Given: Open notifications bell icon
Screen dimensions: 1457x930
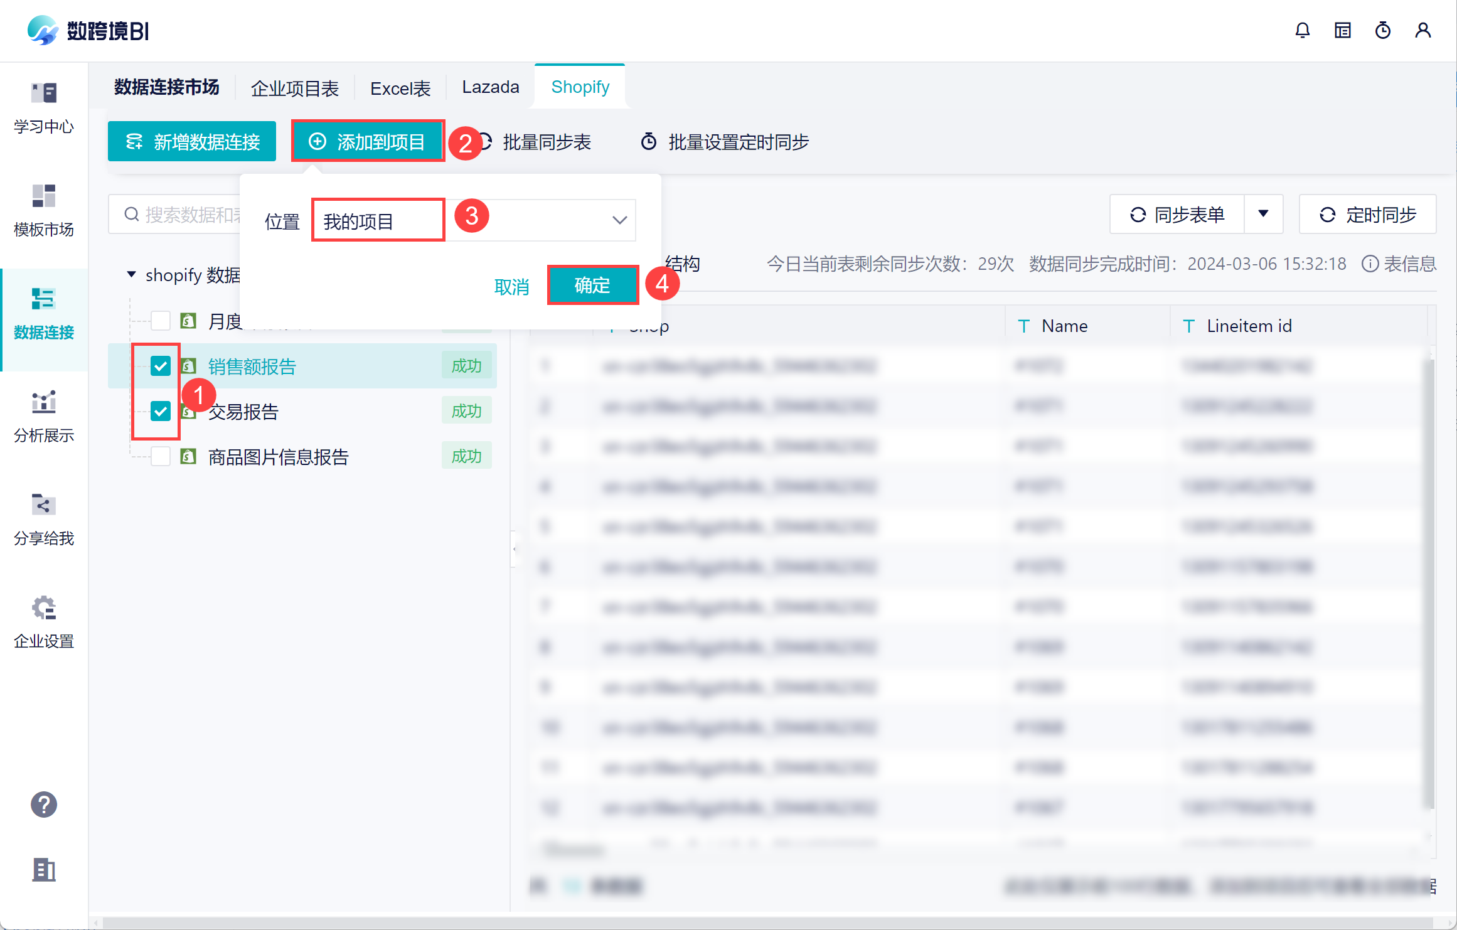Looking at the screenshot, I should [x=1302, y=30].
